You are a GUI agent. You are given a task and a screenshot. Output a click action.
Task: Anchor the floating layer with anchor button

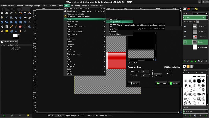[x=202, y=61]
